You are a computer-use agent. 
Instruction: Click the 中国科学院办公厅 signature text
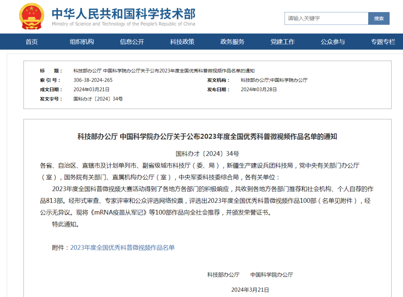[272, 275]
